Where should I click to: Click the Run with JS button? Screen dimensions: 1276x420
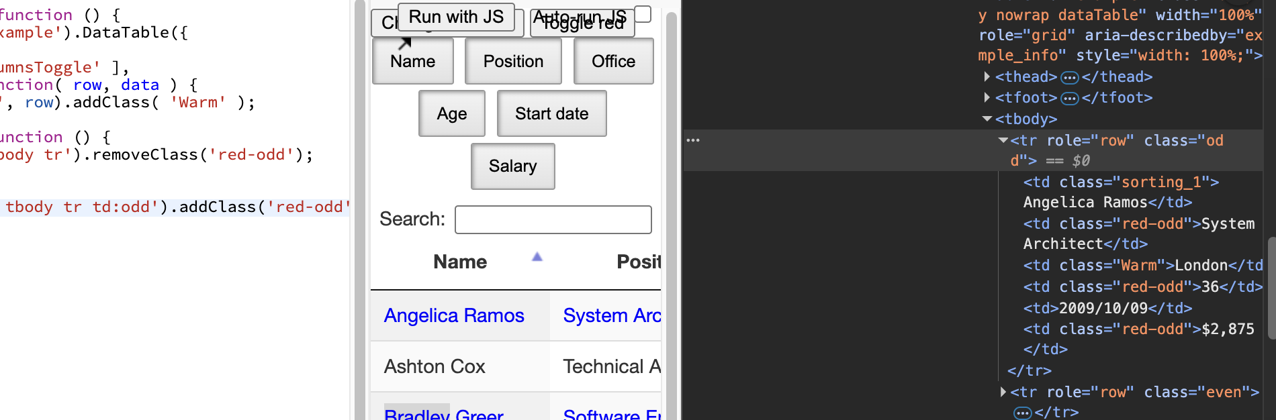click(456, 17)
